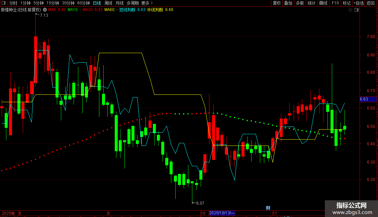Open the 复权 adjustment menu
Screen dimensions: 378x217
pyautogui.click(x=277, y=3)
